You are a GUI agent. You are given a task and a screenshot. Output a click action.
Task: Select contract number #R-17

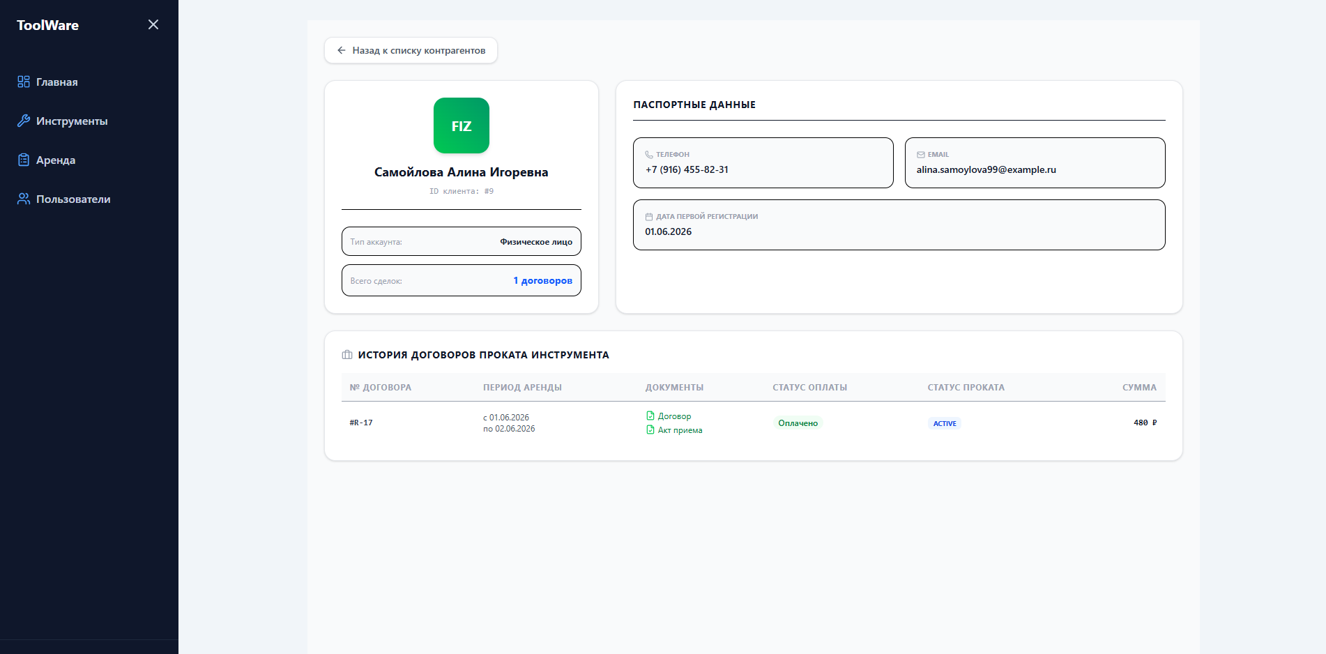pyautogui.click(x=361, y=423)
